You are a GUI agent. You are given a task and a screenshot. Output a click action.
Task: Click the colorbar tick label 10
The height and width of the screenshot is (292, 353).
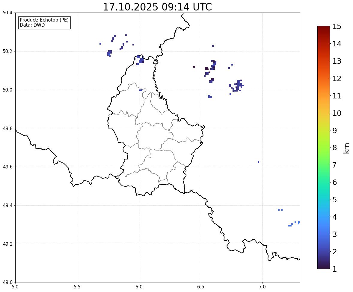pos(337,113)
